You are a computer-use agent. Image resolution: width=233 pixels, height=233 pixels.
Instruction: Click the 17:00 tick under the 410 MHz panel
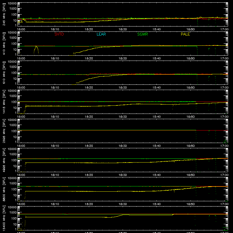224,59
